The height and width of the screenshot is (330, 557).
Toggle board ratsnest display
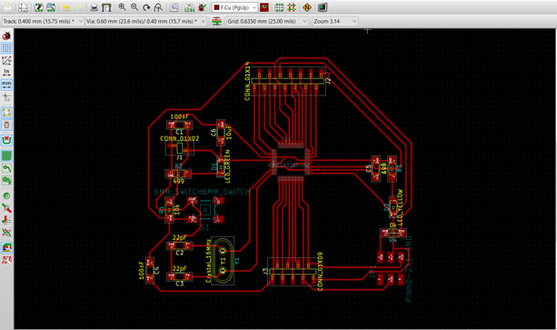(6, 113)
